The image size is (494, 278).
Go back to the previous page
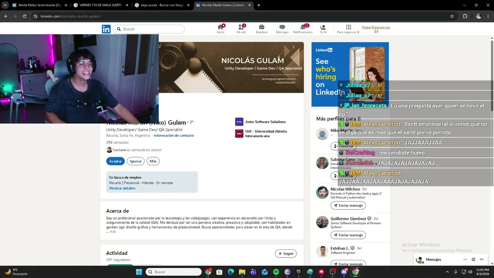tap(6, 16)
